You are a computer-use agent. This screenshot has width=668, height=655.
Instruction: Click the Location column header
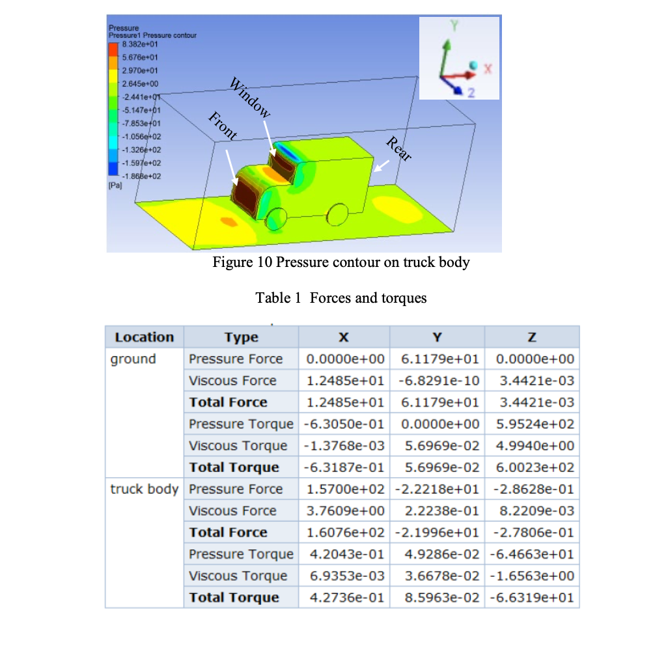[x=144, y=337]
